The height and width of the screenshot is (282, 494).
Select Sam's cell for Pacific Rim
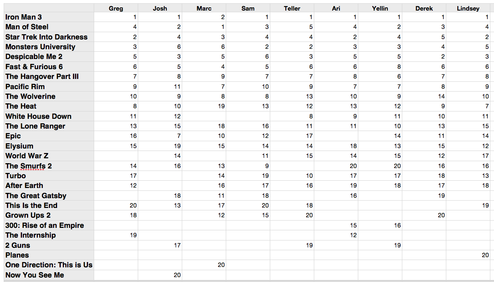(x=248, y=87)
